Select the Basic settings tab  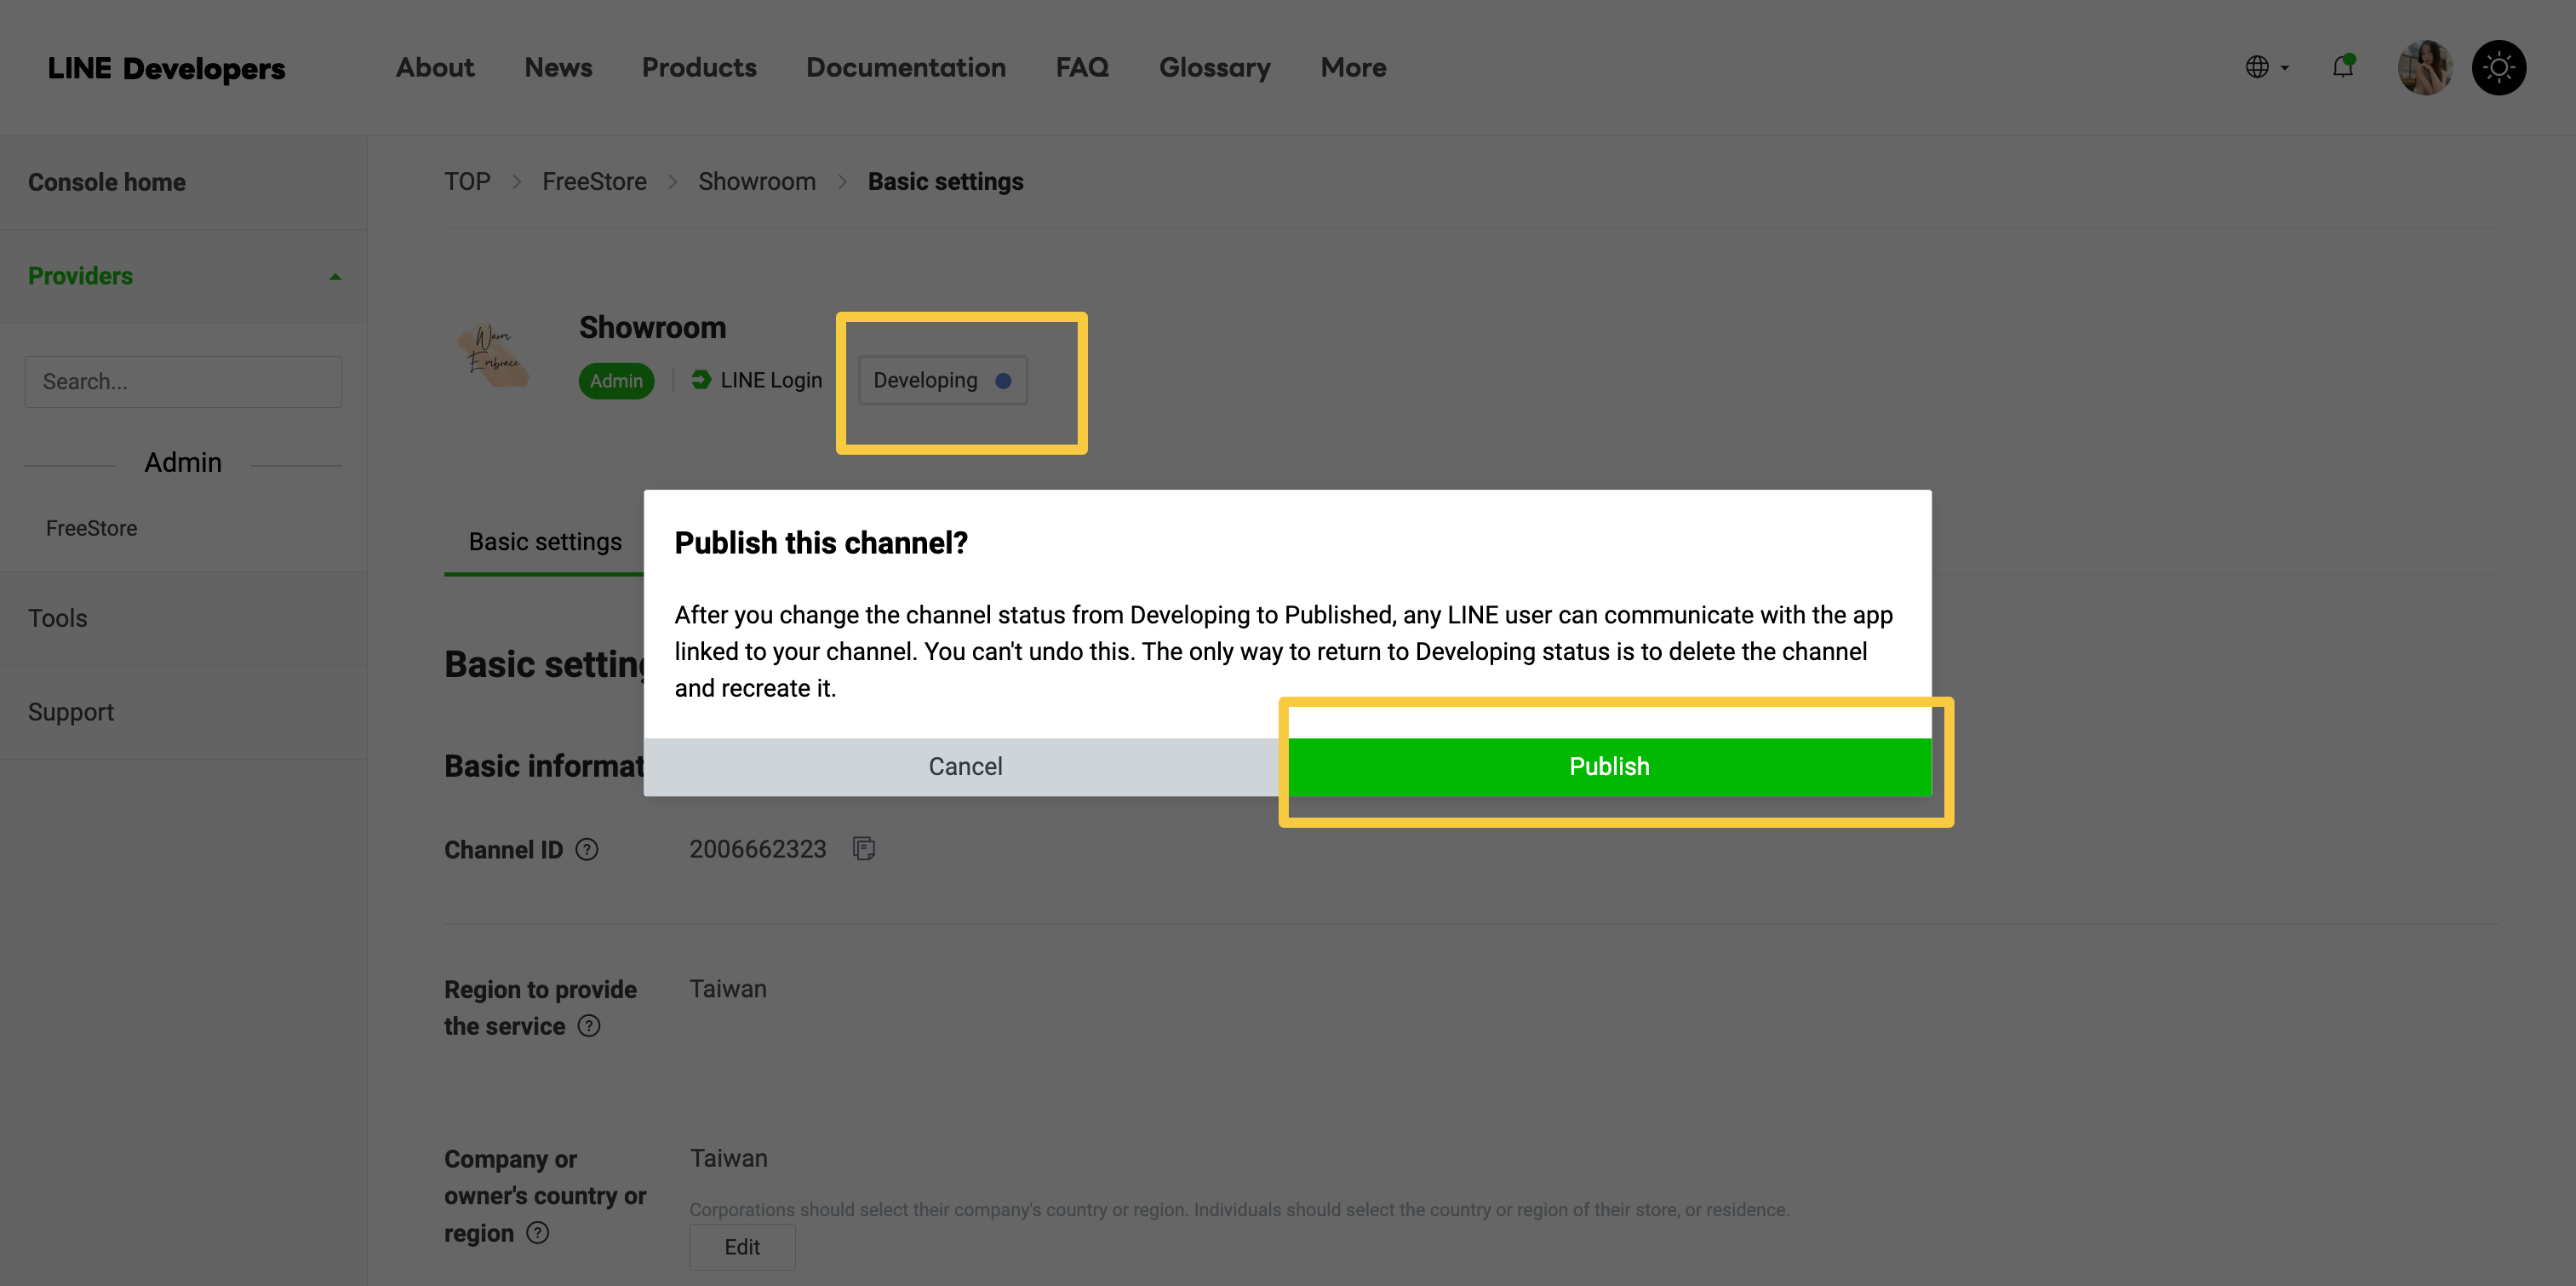point(545,542)
